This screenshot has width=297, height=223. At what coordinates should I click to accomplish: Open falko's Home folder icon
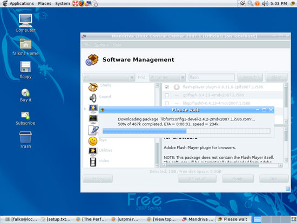click(x=25, y=47)
